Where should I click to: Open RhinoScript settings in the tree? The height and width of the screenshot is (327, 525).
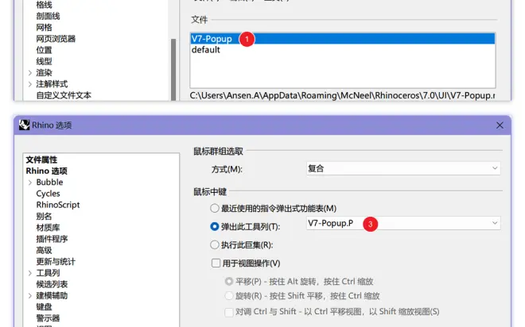click(58, 205)
